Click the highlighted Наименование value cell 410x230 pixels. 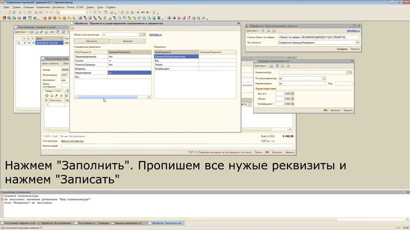(x=129, y=73)
